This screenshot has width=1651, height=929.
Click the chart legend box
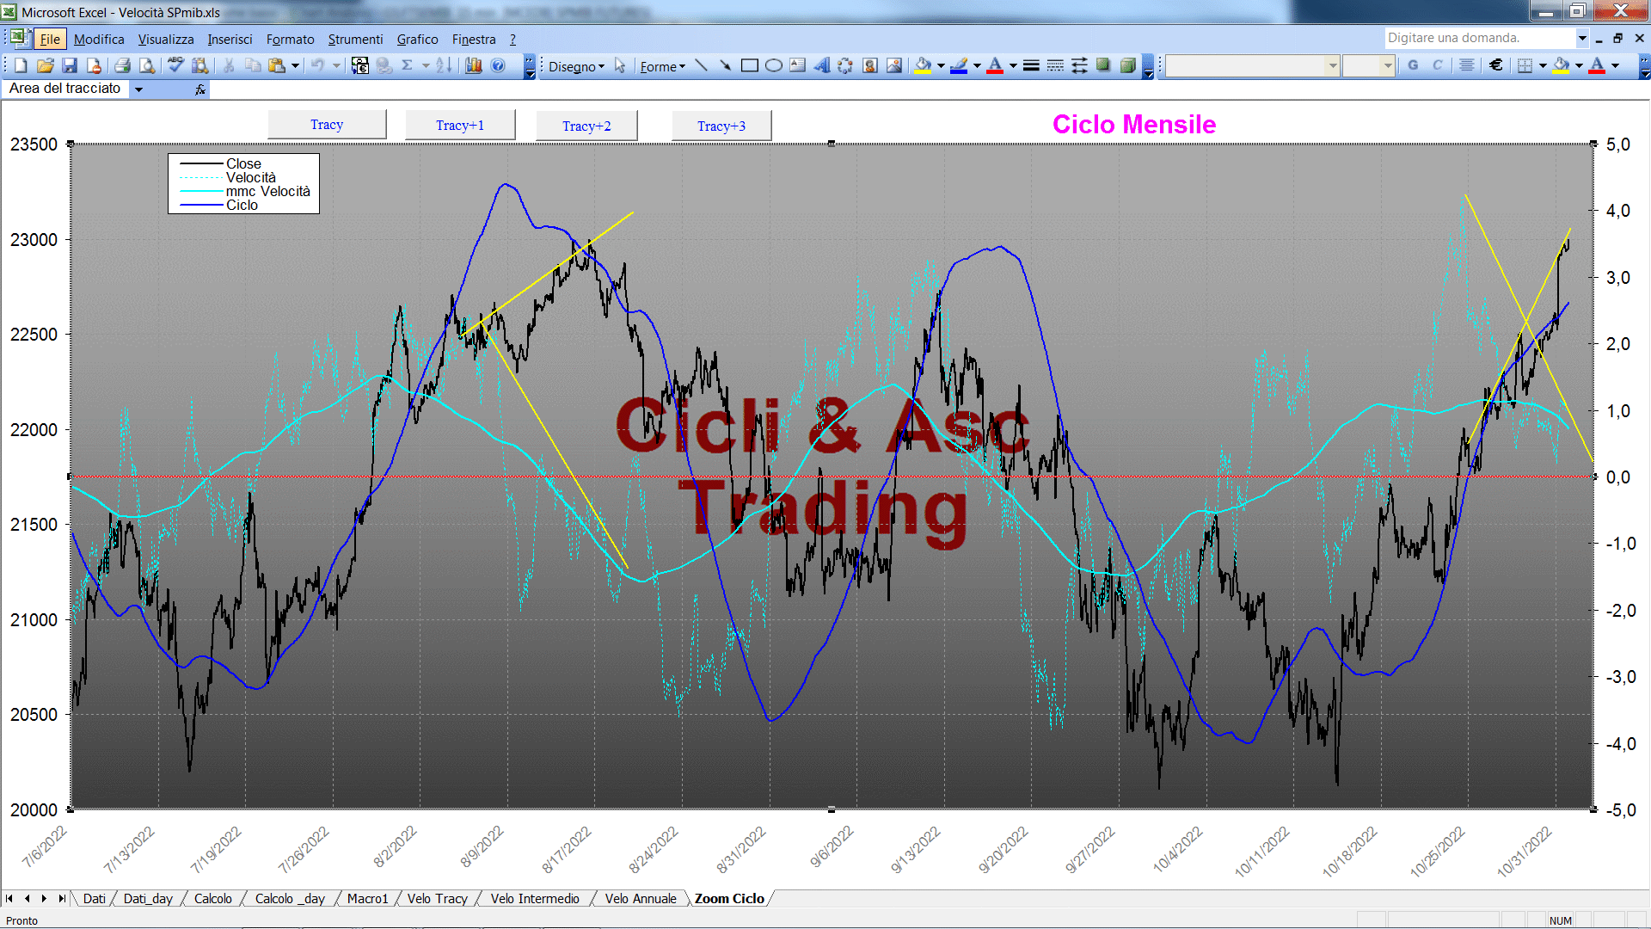[x=244, y=184]
